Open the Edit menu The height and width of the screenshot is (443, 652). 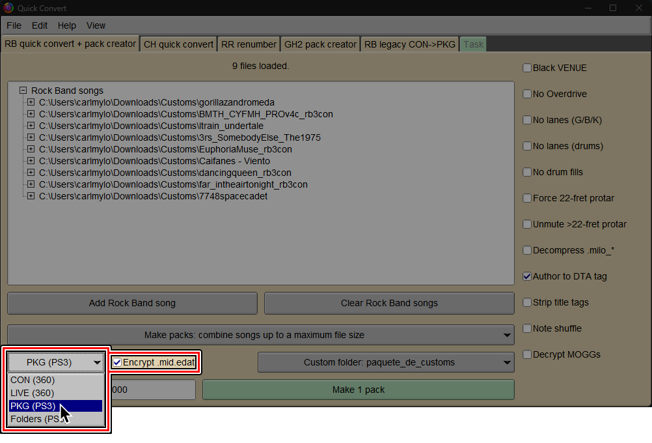point(40,25)
